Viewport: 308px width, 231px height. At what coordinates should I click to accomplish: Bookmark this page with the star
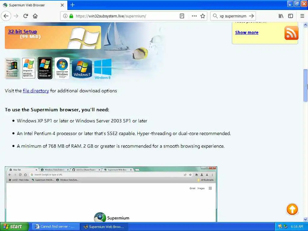(x=203, y=16)
